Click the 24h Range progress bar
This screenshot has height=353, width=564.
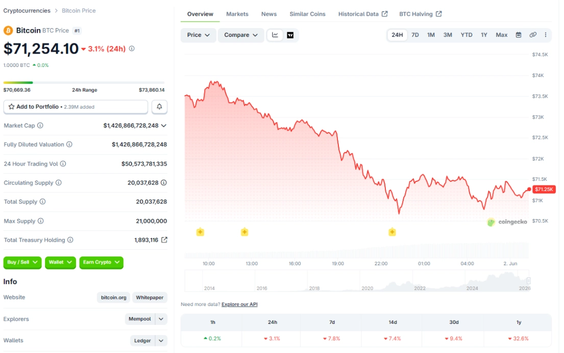pos(84,83)
